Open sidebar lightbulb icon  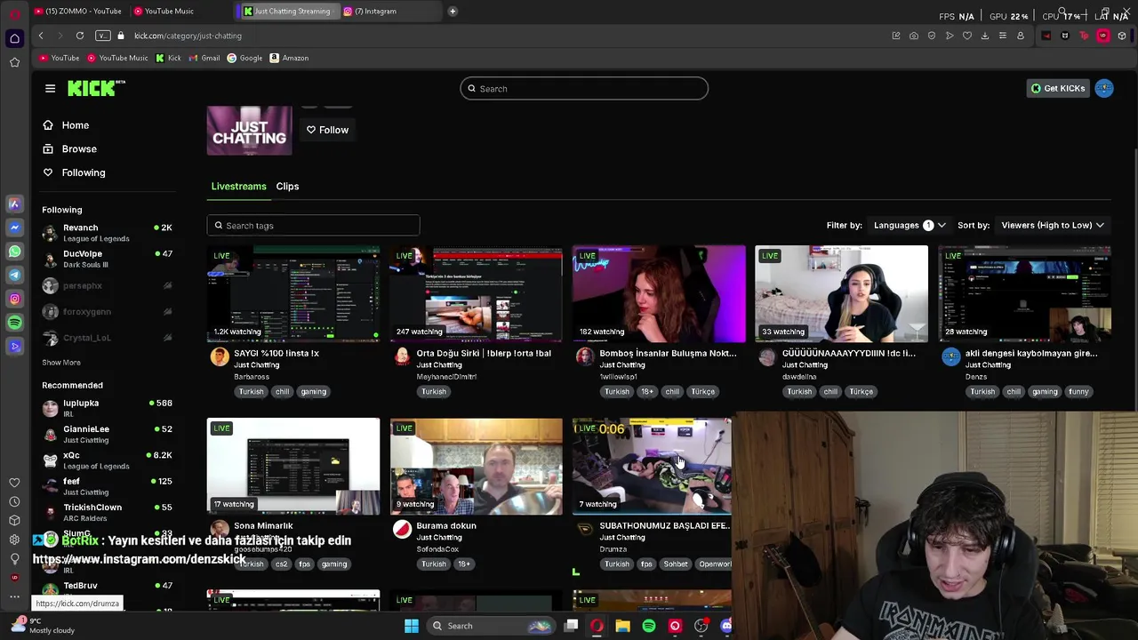point(14,558)
